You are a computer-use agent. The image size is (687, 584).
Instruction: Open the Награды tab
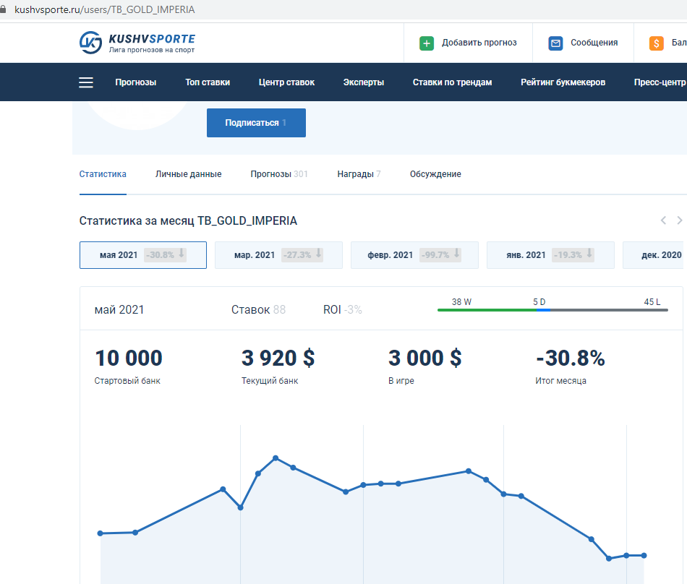coord(359,174)
